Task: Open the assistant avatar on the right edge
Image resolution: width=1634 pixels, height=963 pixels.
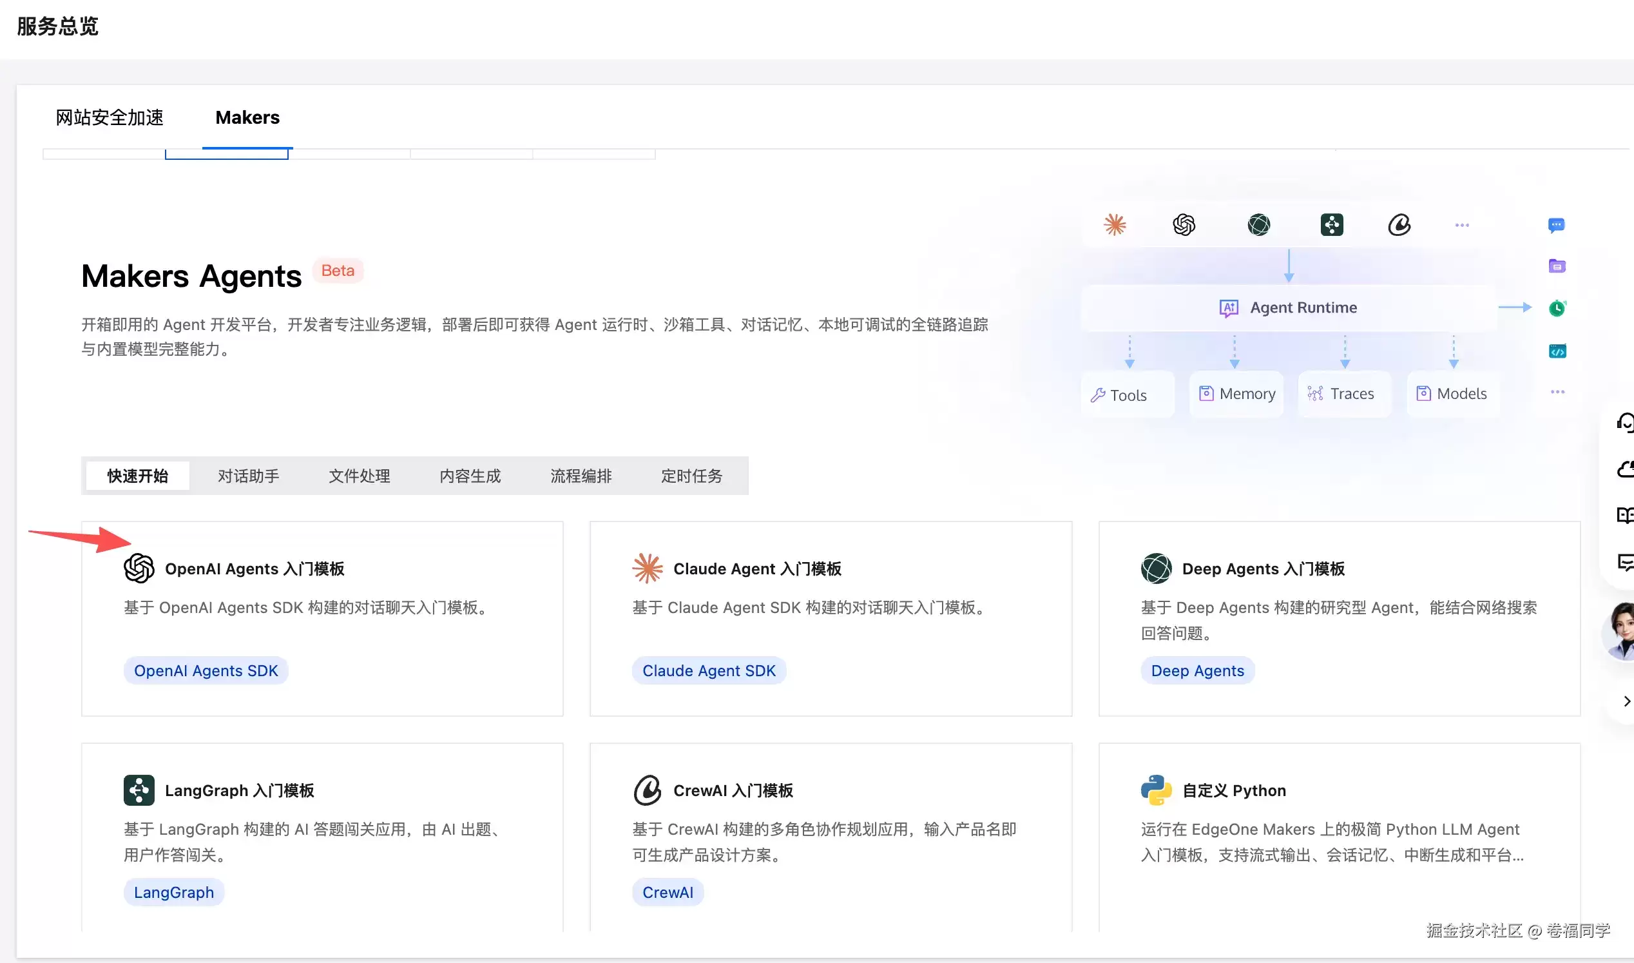Action: 1619,631
